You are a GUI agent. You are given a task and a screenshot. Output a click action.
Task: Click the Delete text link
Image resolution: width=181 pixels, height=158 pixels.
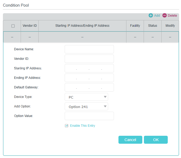pyautogui.click(x=172, y=16)
